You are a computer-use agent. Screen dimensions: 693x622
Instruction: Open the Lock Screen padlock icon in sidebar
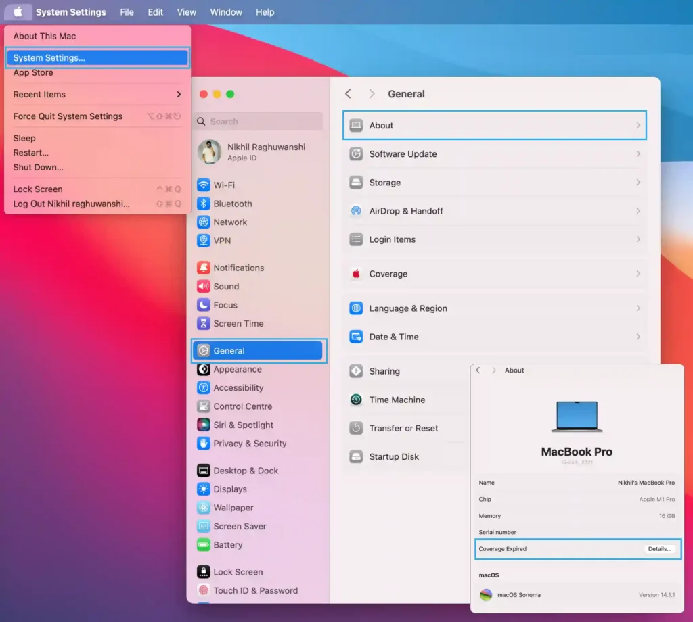coord(203,572)
